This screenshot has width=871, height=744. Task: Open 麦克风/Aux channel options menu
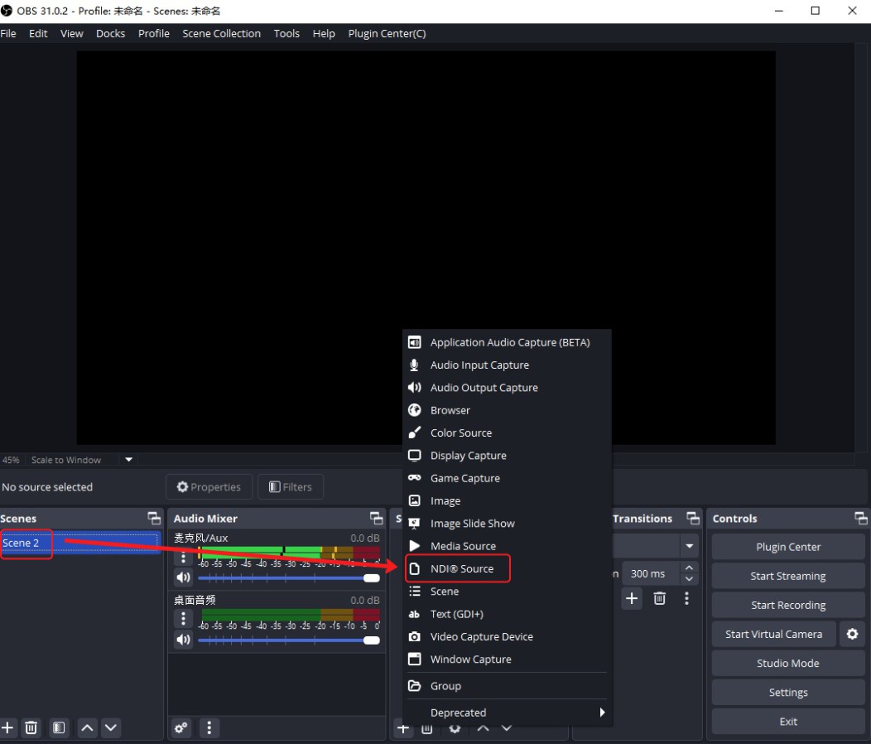(183, 557)
